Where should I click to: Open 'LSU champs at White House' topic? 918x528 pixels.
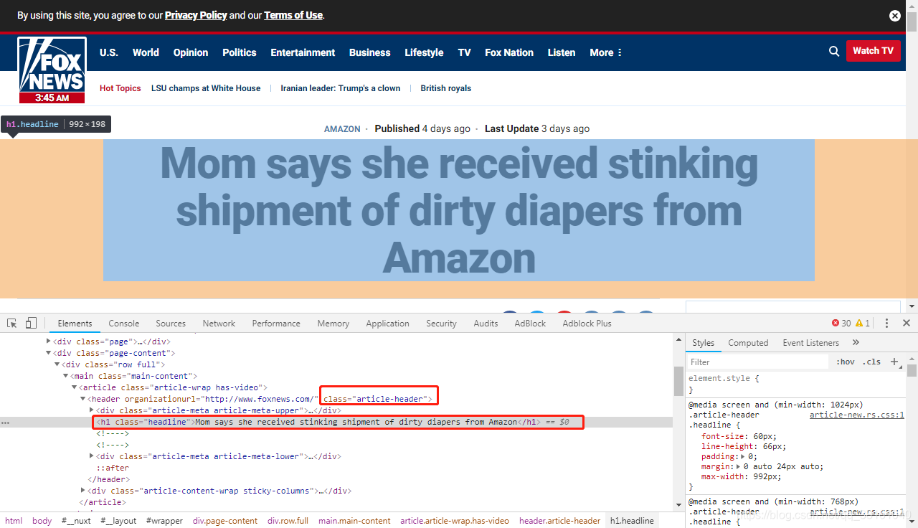pos(206,88)
